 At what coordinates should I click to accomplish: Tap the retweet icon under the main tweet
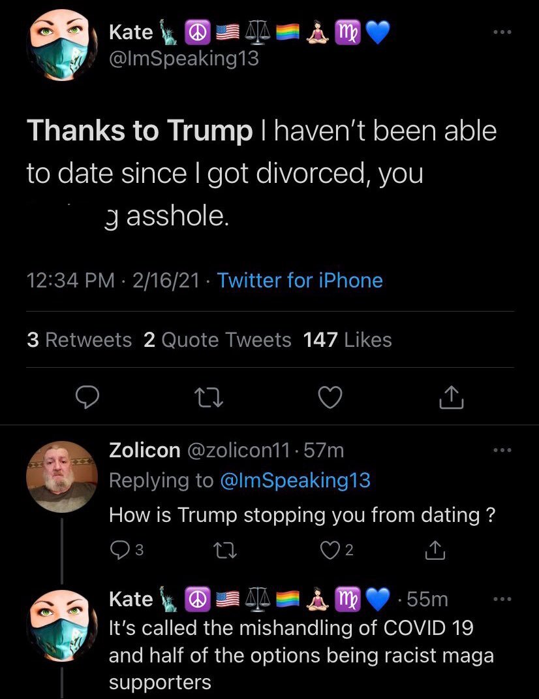(208, 397)
